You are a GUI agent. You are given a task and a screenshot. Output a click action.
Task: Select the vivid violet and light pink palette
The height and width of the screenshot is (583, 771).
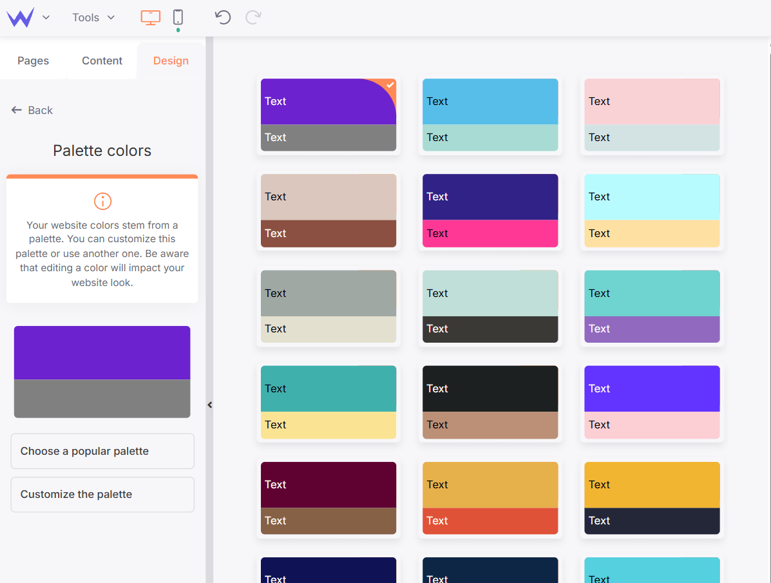652,402
